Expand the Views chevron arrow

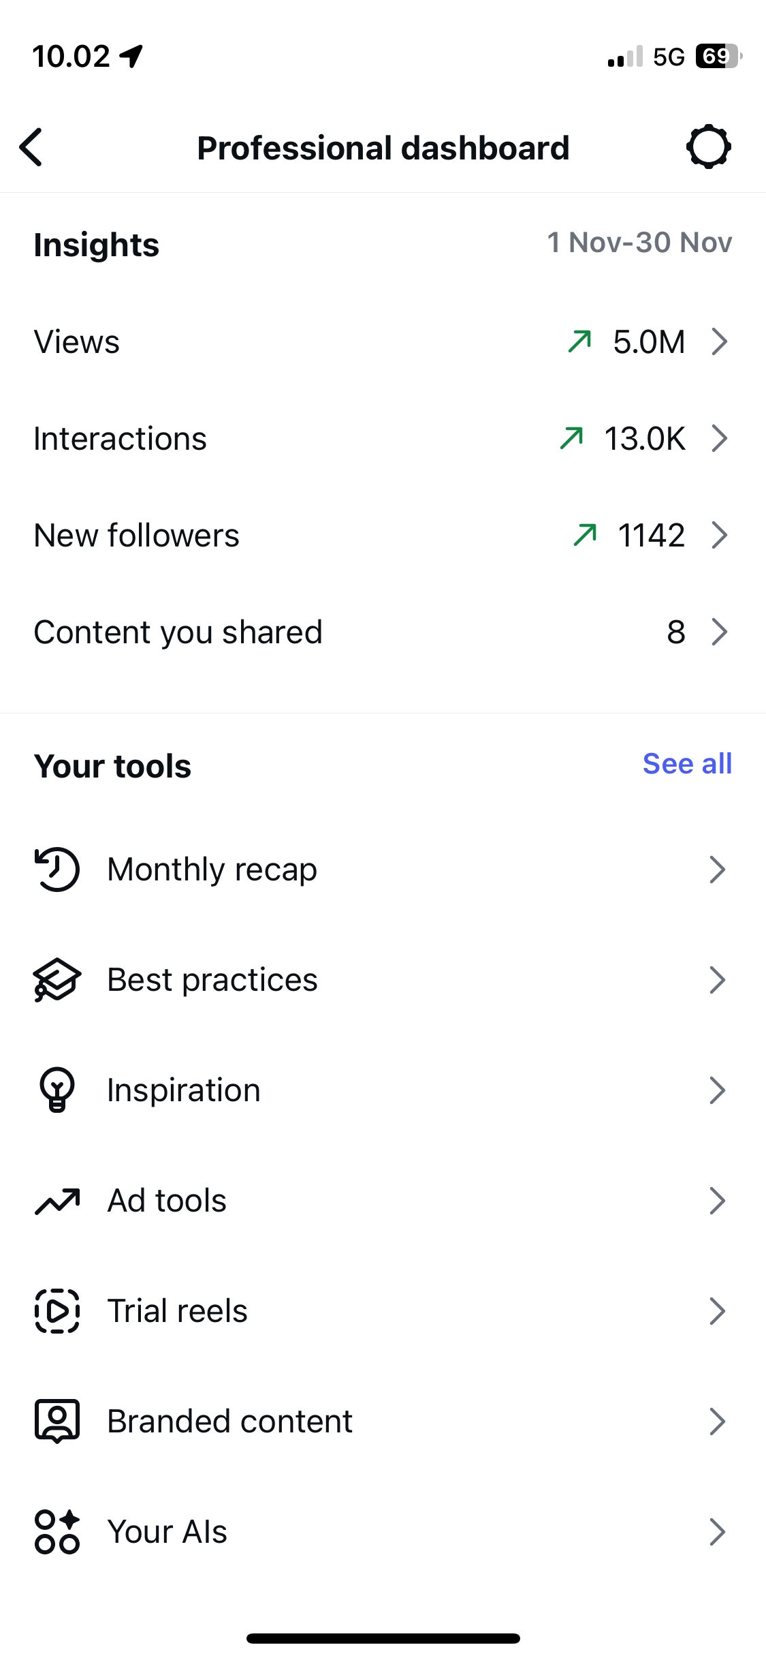pyautogui.click(x=719, y=342)
